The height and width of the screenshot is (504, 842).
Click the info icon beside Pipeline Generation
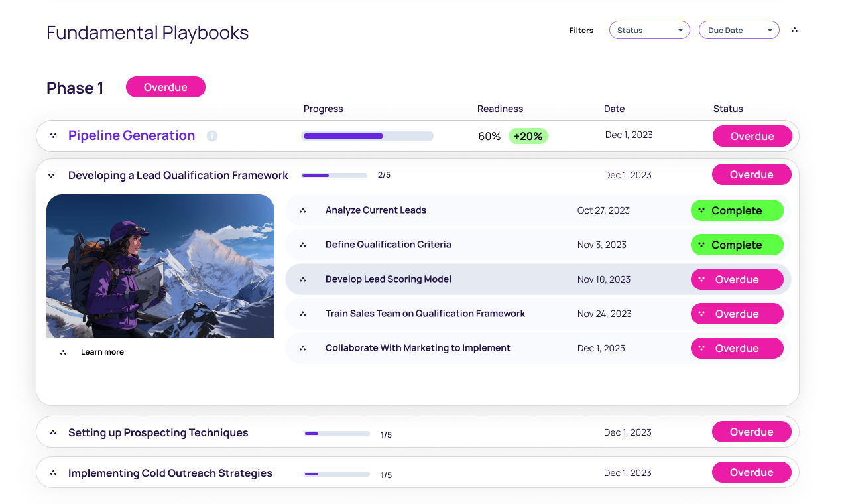(x=212, y=136)
